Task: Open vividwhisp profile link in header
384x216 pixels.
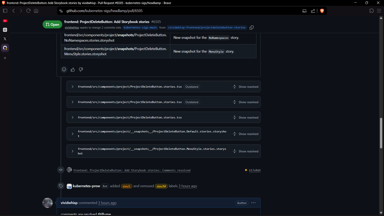Action: pos(72,28)
